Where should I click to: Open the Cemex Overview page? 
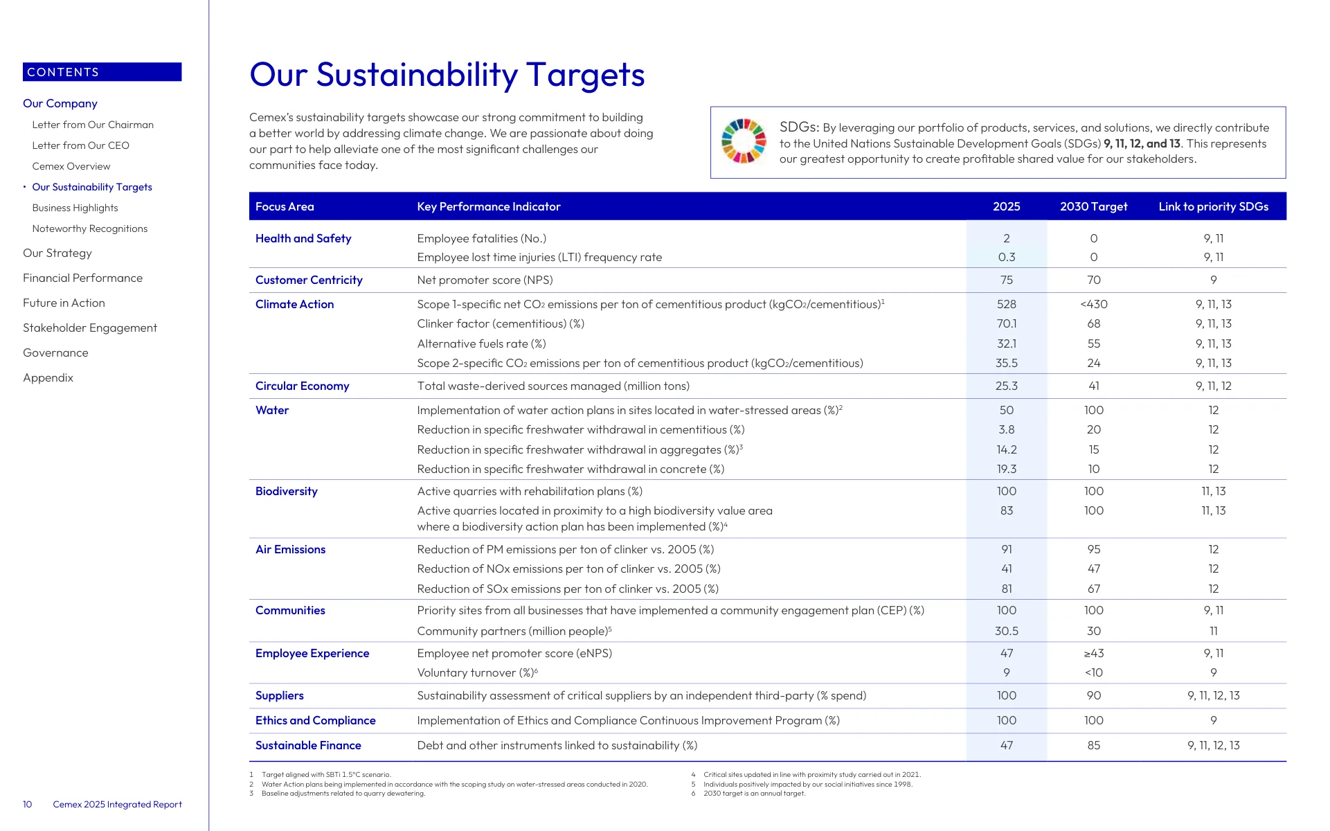(x=71, y=166)
